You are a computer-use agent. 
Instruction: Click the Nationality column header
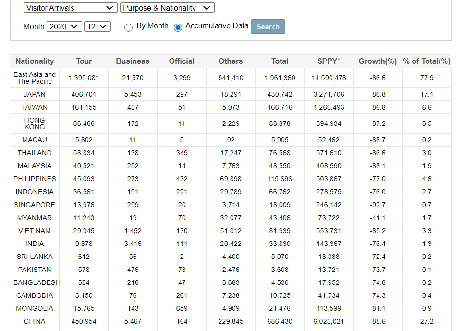coord(35,61)
